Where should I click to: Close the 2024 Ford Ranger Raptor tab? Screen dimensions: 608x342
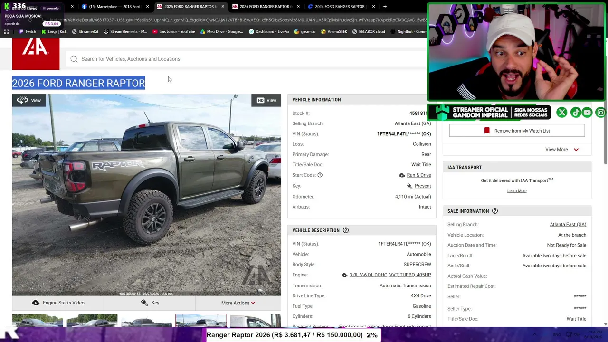[x=373, y=7]
